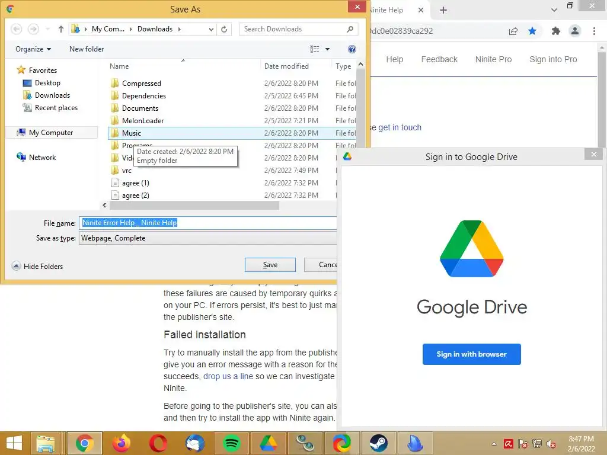The image size is (607, 455).
Task: Open Windows Start button
Action: tap(14, 443)
